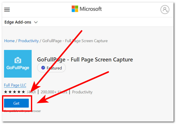Click the Featured verified checkmark icon
This screenshot has width=176, height=124.
tap(43, 68)
